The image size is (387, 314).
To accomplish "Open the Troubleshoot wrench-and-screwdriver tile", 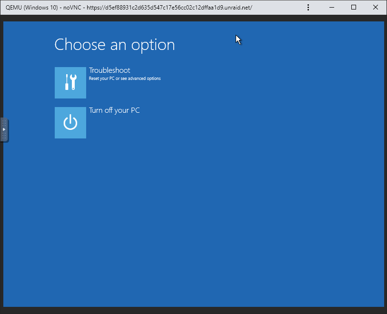I will click(70, 83).
